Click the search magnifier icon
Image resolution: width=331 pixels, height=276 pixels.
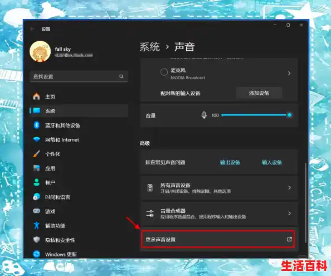pyautogui.click(x=121, y=76)
